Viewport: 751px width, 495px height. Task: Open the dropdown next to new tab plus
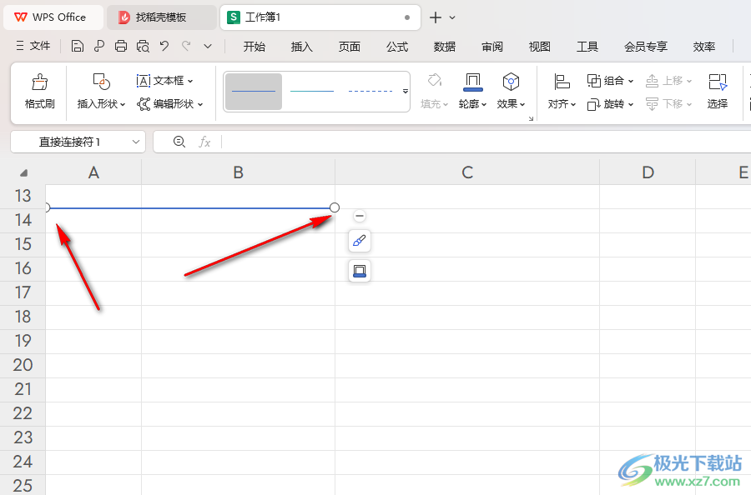pyautogui.click(x=452, y=17)
